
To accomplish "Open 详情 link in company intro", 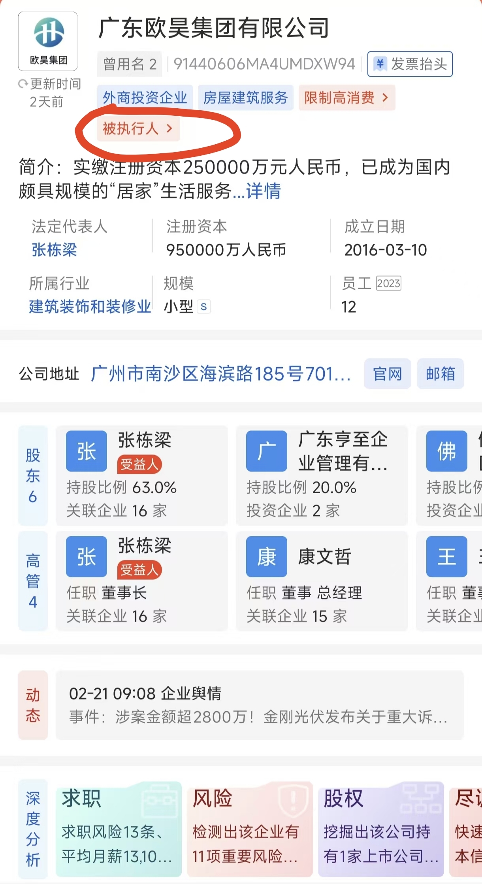I will [x=264, y=191].
